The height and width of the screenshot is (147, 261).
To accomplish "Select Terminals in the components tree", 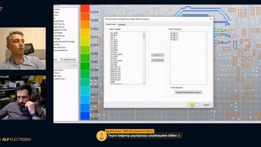I will 57,45.
